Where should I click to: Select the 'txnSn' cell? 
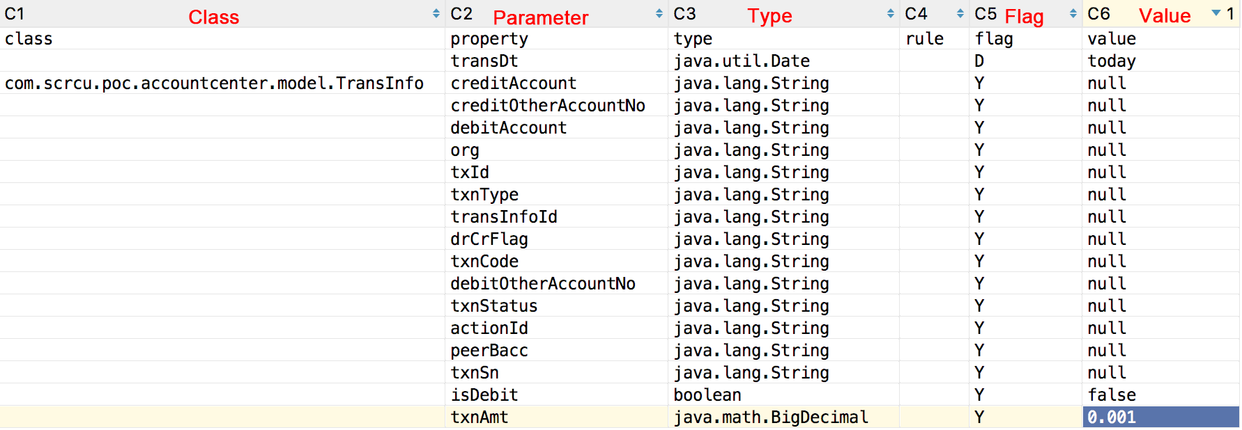(x=557, y=372)
